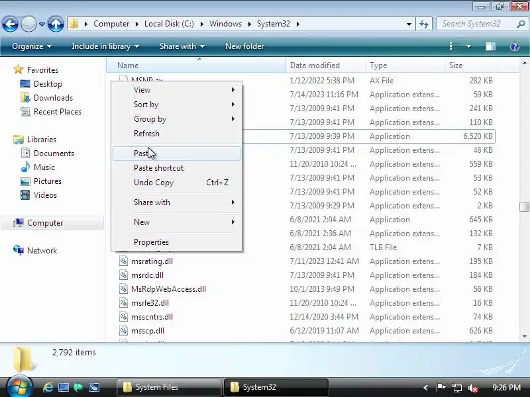The image size is (530, 397).
Task: Expand Share with in the context menu
Action: click(x=176, y=202)
